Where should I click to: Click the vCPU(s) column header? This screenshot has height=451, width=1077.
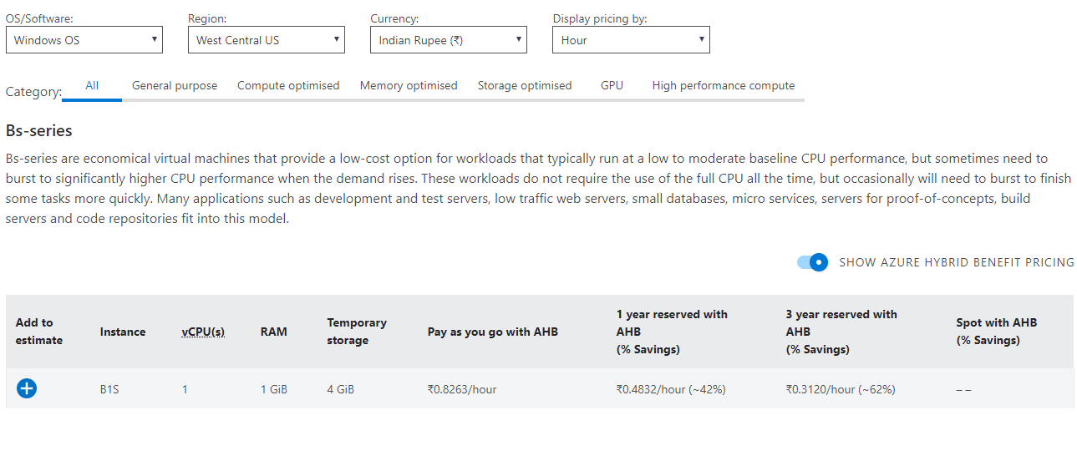pyautogui.click(x=203, y=332)
